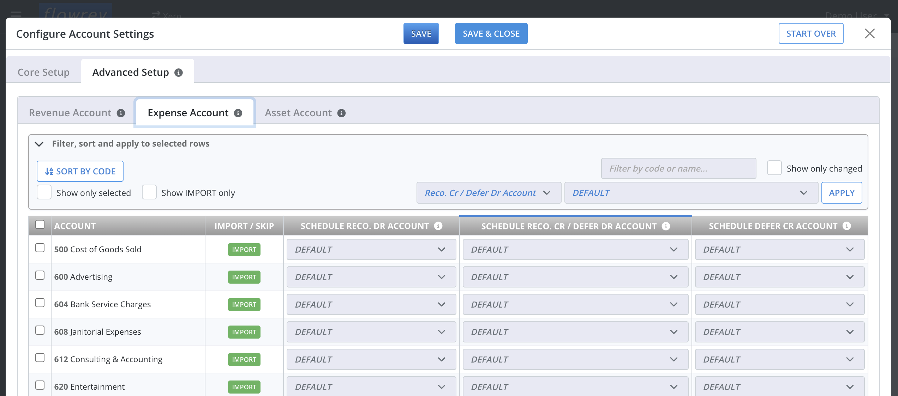
Task: Open Reco. CR / Defer DR dropdown for 604 Bank Service
Action: [575, 304]
